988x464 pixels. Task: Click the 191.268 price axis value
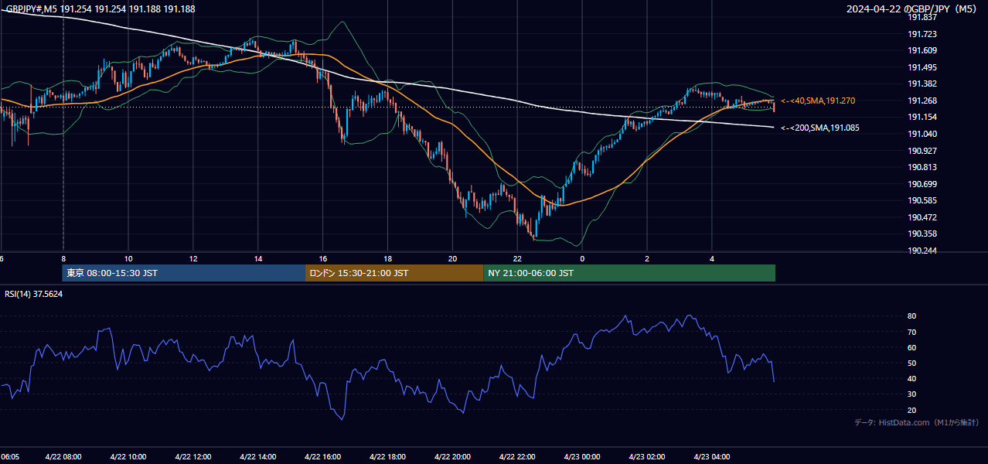[x=922, y=101]
